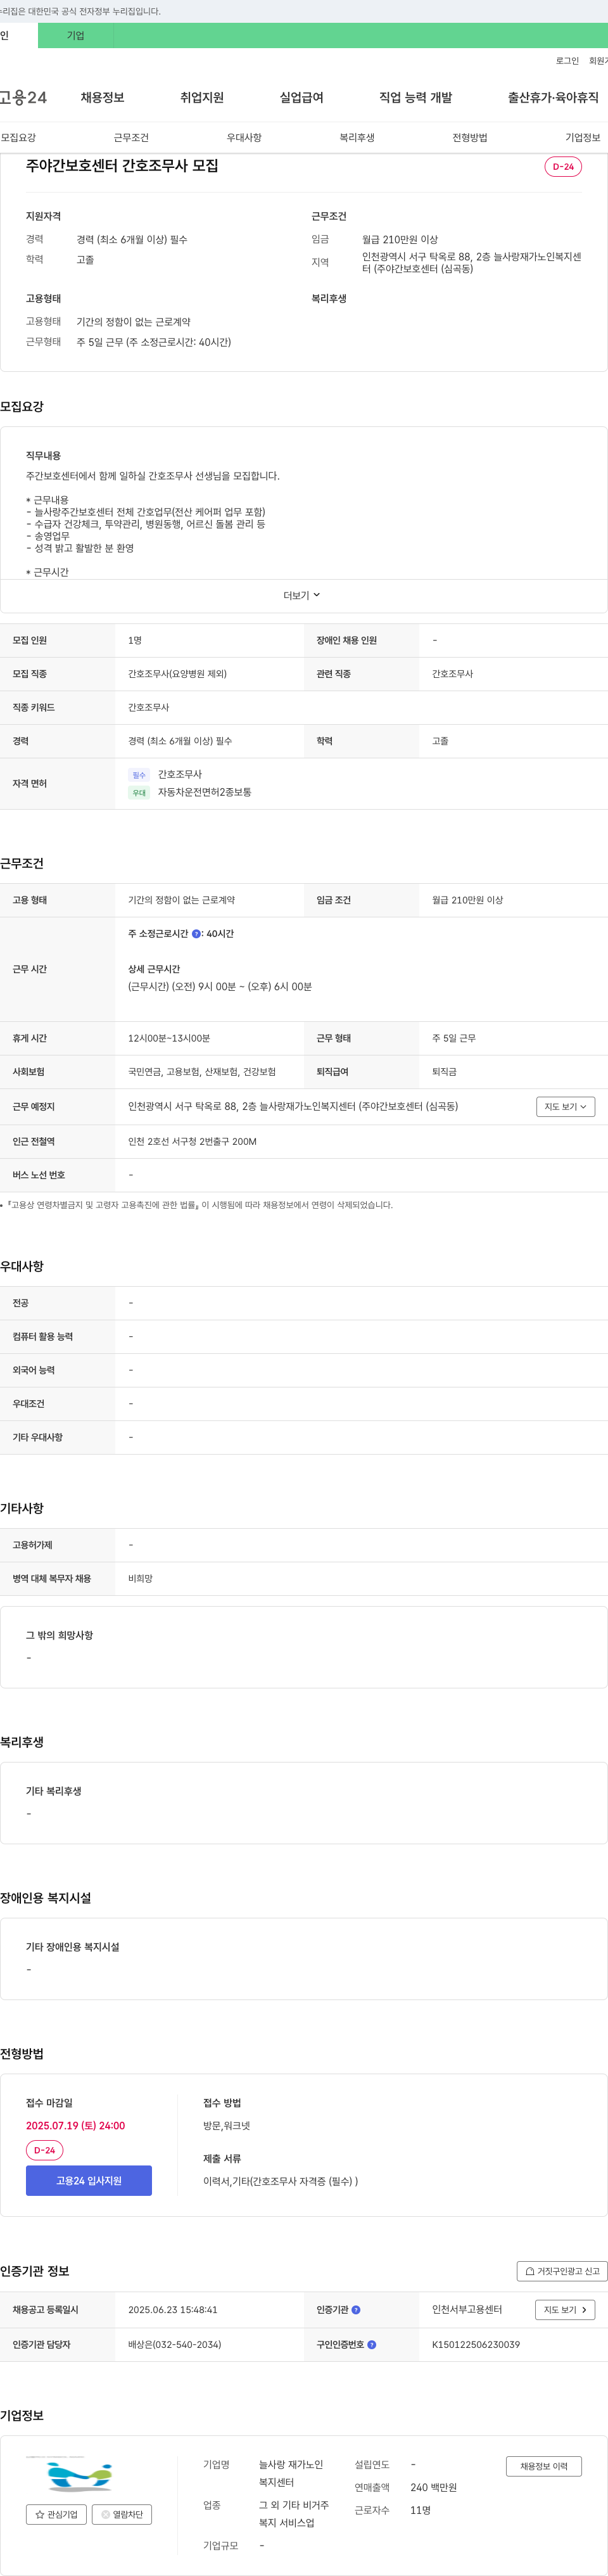The width and height of the screenshot is (608, 2576).
Task: Click info icon beside 주 소정근로시간
Action: [196, 933]
